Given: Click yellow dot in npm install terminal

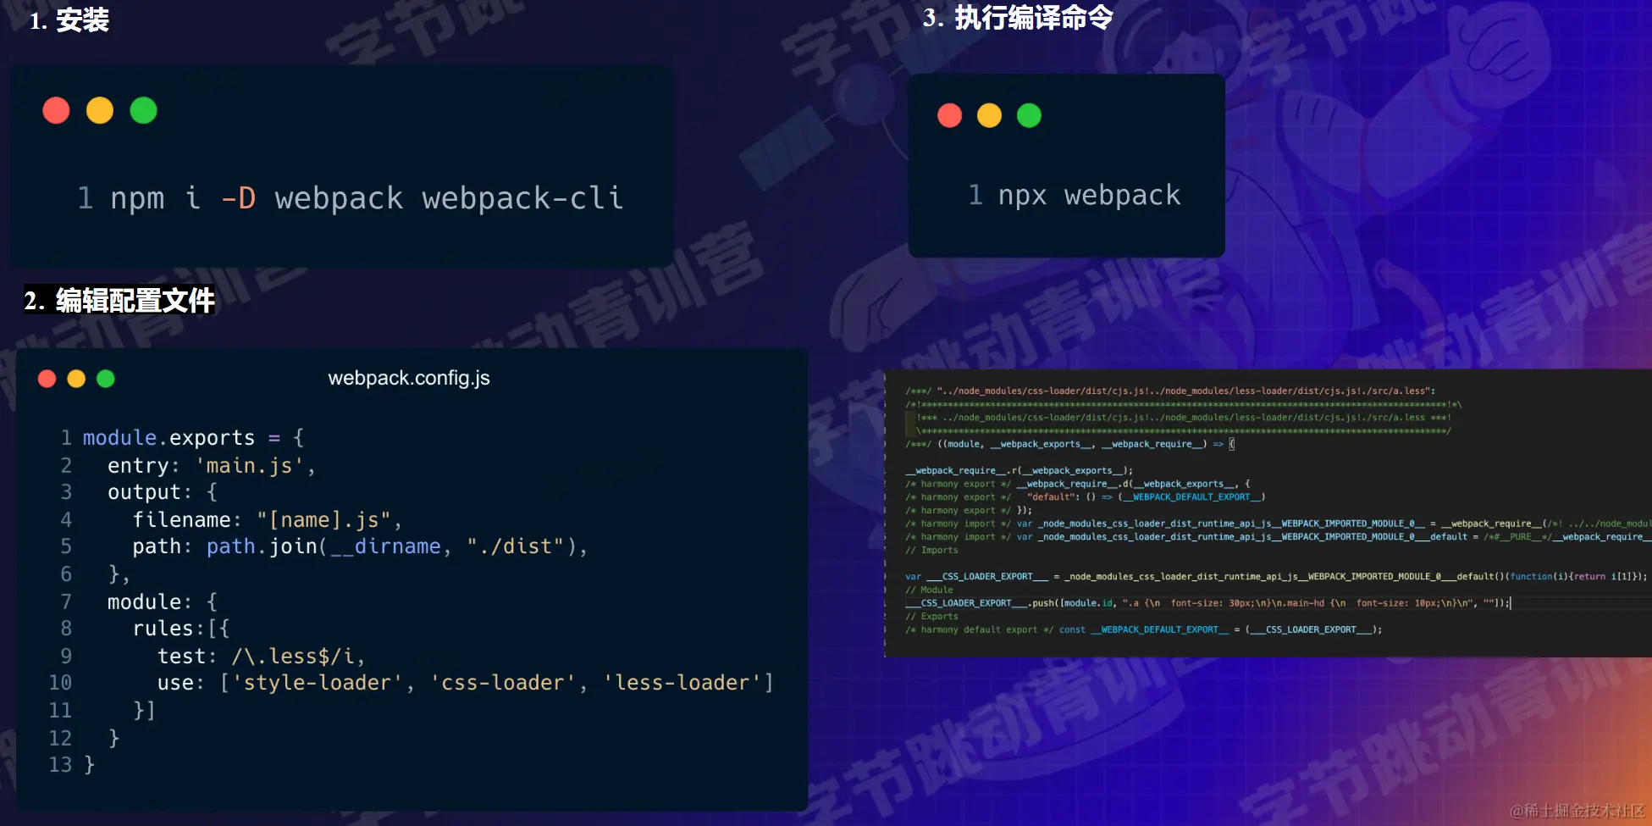Looking at the screenshot, I should tap(100, 110).
